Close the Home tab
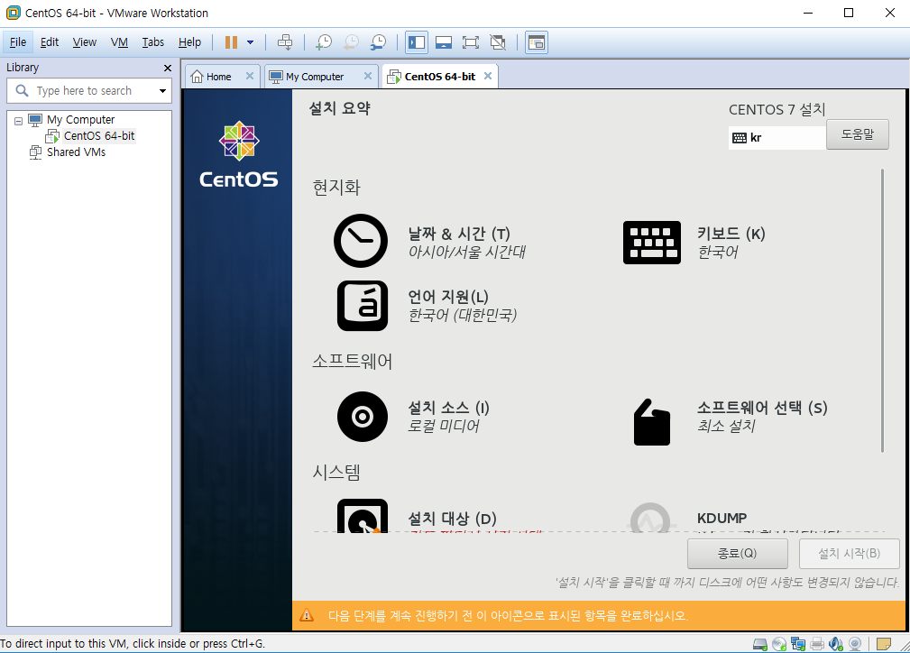The width and height of the screenshot is (910, 653). click(250, 76)
